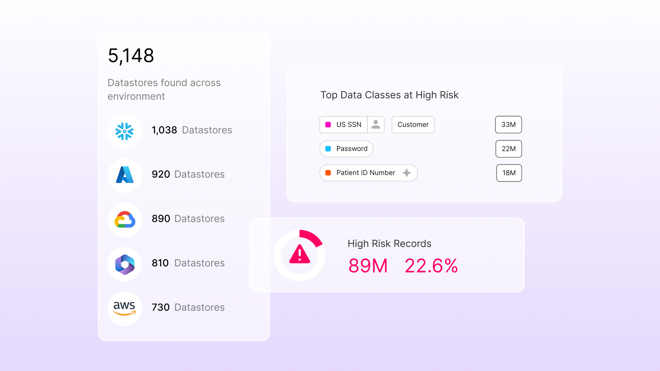The width and height of the screenshot is (660, 371).
Task: Click the 33M record count button
Action: tap(508, 124)
